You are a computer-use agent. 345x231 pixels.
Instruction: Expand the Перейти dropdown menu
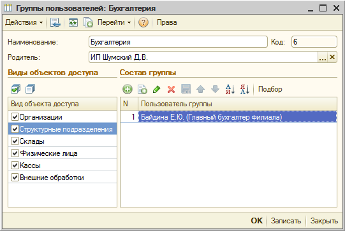(x=114, y=22)
